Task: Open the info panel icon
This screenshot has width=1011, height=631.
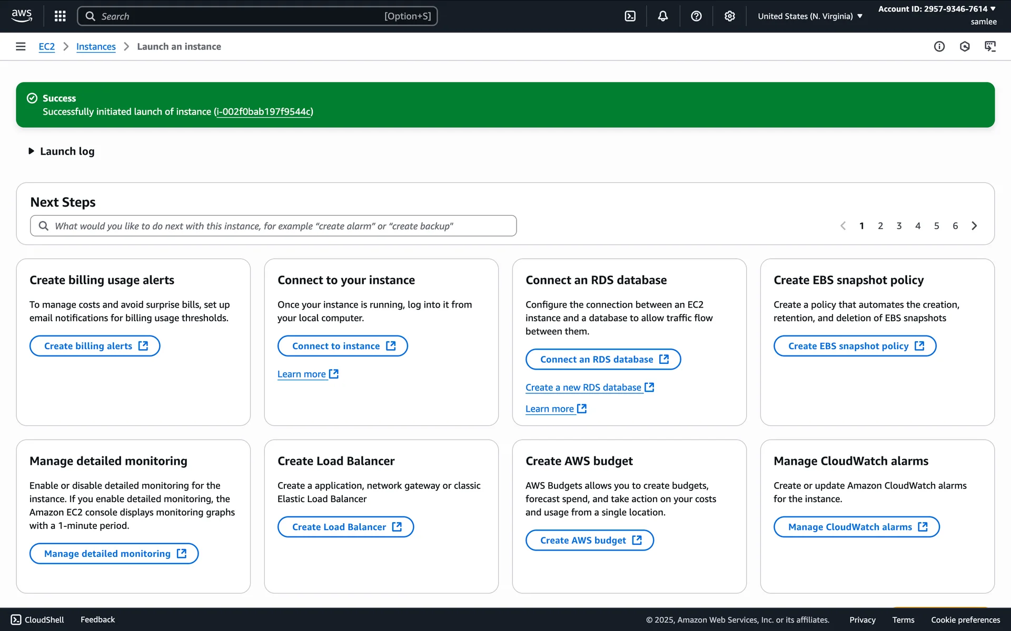Action: point(939,47)
